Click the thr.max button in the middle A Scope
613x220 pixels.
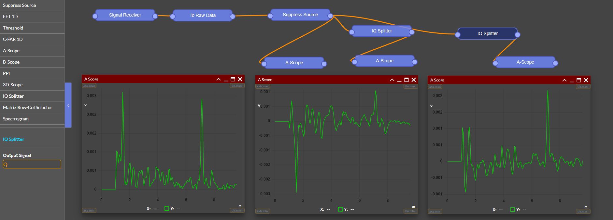[410, 86]
